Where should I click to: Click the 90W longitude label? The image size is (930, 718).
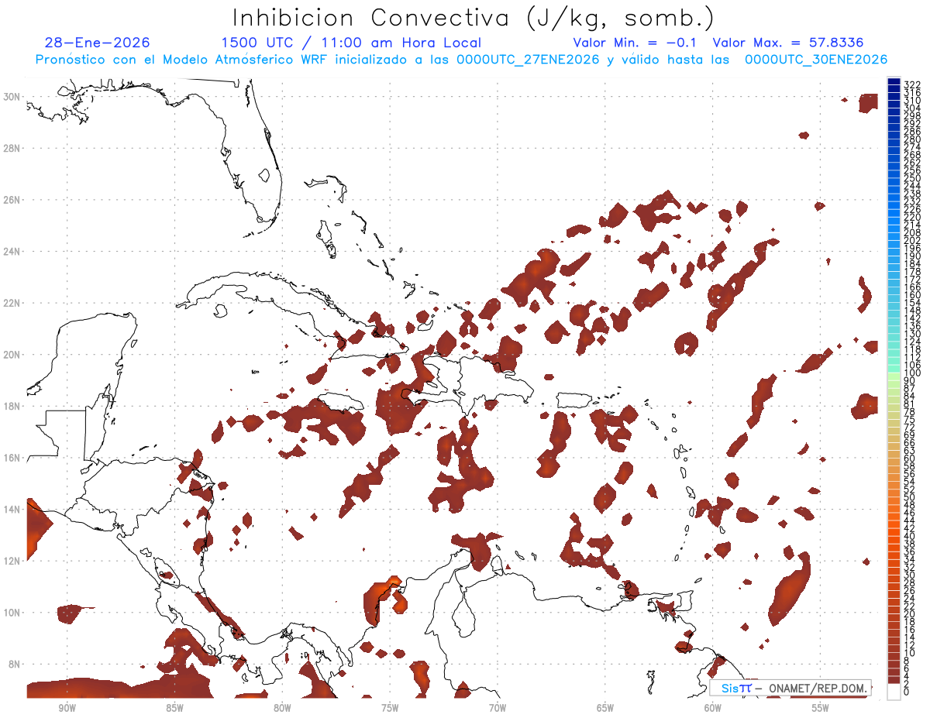point(67,707)
